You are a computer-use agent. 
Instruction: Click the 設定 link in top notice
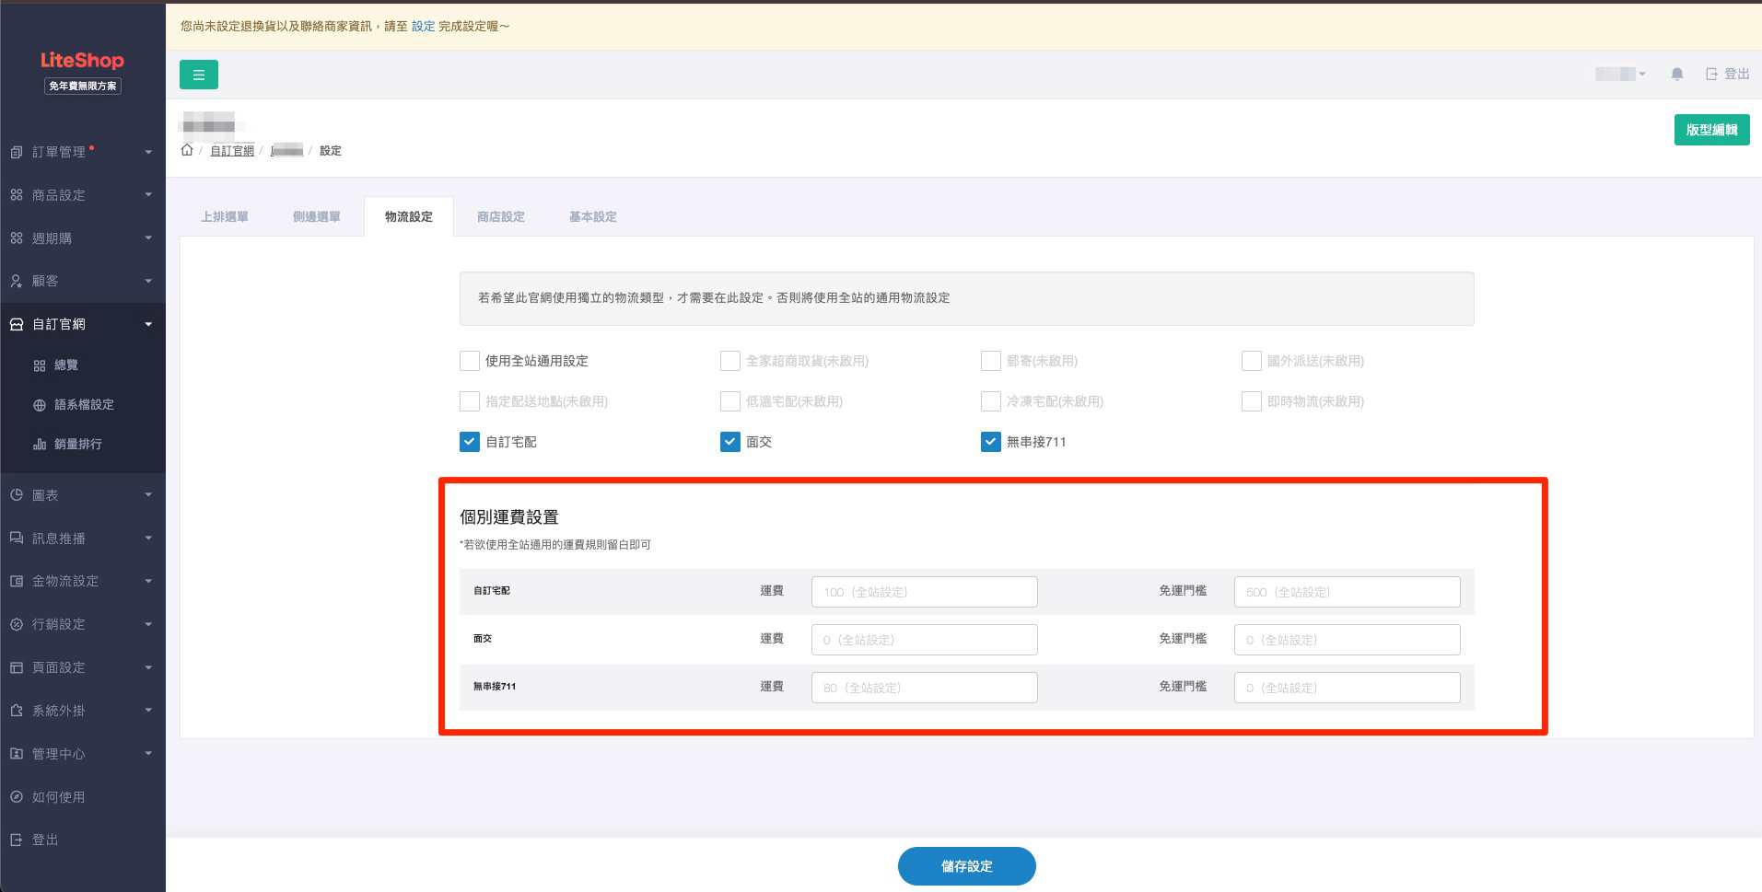423,26
